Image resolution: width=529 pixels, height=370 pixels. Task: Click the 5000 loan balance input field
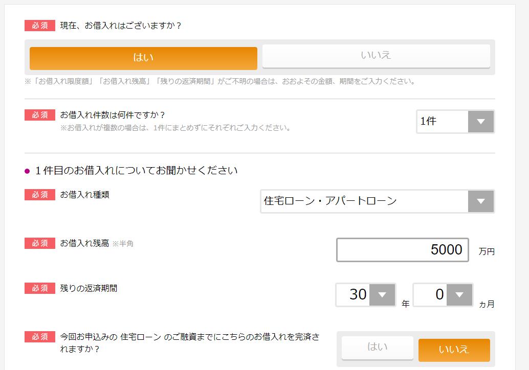click(402, 250)
